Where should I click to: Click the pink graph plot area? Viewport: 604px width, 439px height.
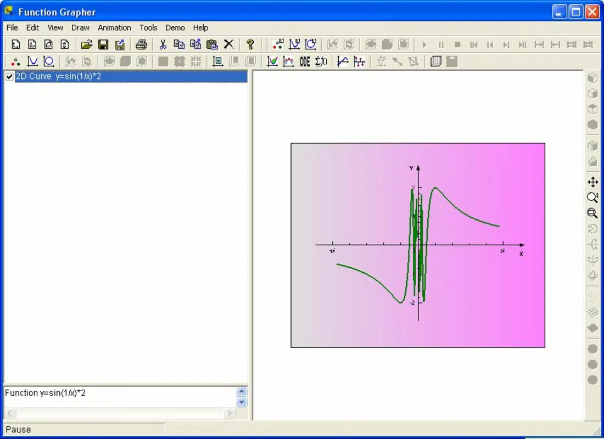(x=418, y=245)
